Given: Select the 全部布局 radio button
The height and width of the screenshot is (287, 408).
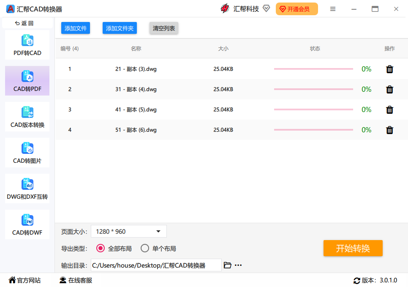Looking at the screenshot, I should point(100,248).
